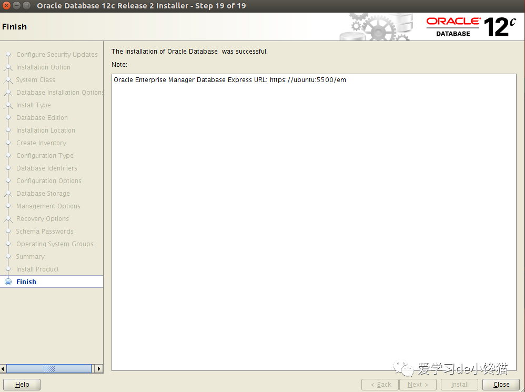
Task: Select Create Inventory step
Action: (41, 143)
